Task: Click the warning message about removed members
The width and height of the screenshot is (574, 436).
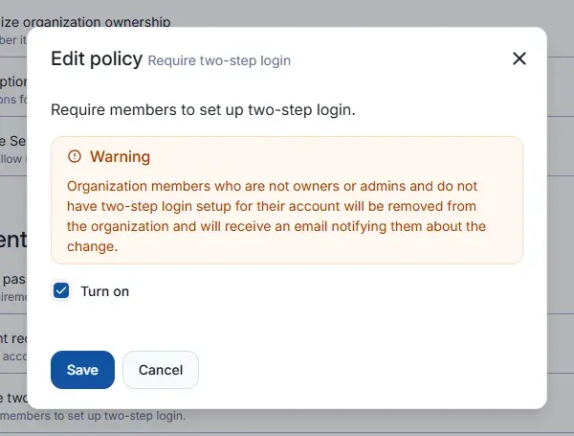Action: 276,217
